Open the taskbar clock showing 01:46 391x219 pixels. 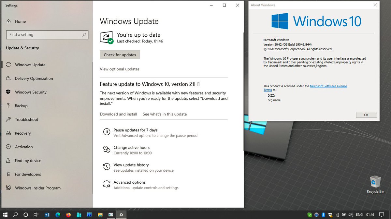[370, 214]
